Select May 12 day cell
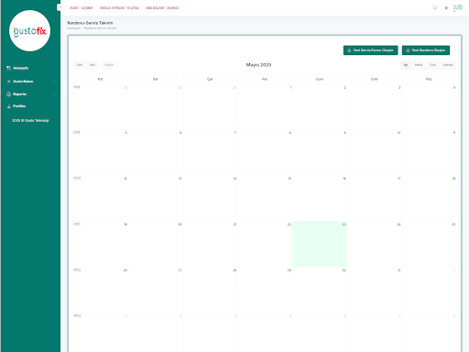The image size is (469, 352). pyautogui.click(x=101, y=199)
